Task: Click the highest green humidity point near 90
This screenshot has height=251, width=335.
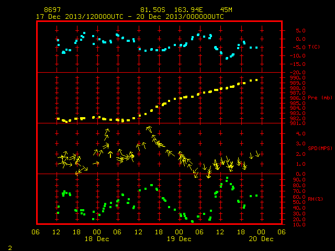Action: 227,178
